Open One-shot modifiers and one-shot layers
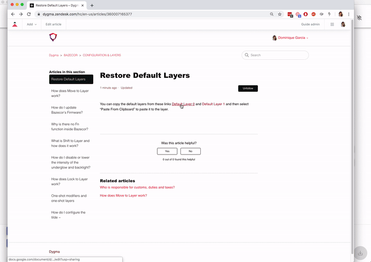The image size is (371, 262). coord(69,198)
